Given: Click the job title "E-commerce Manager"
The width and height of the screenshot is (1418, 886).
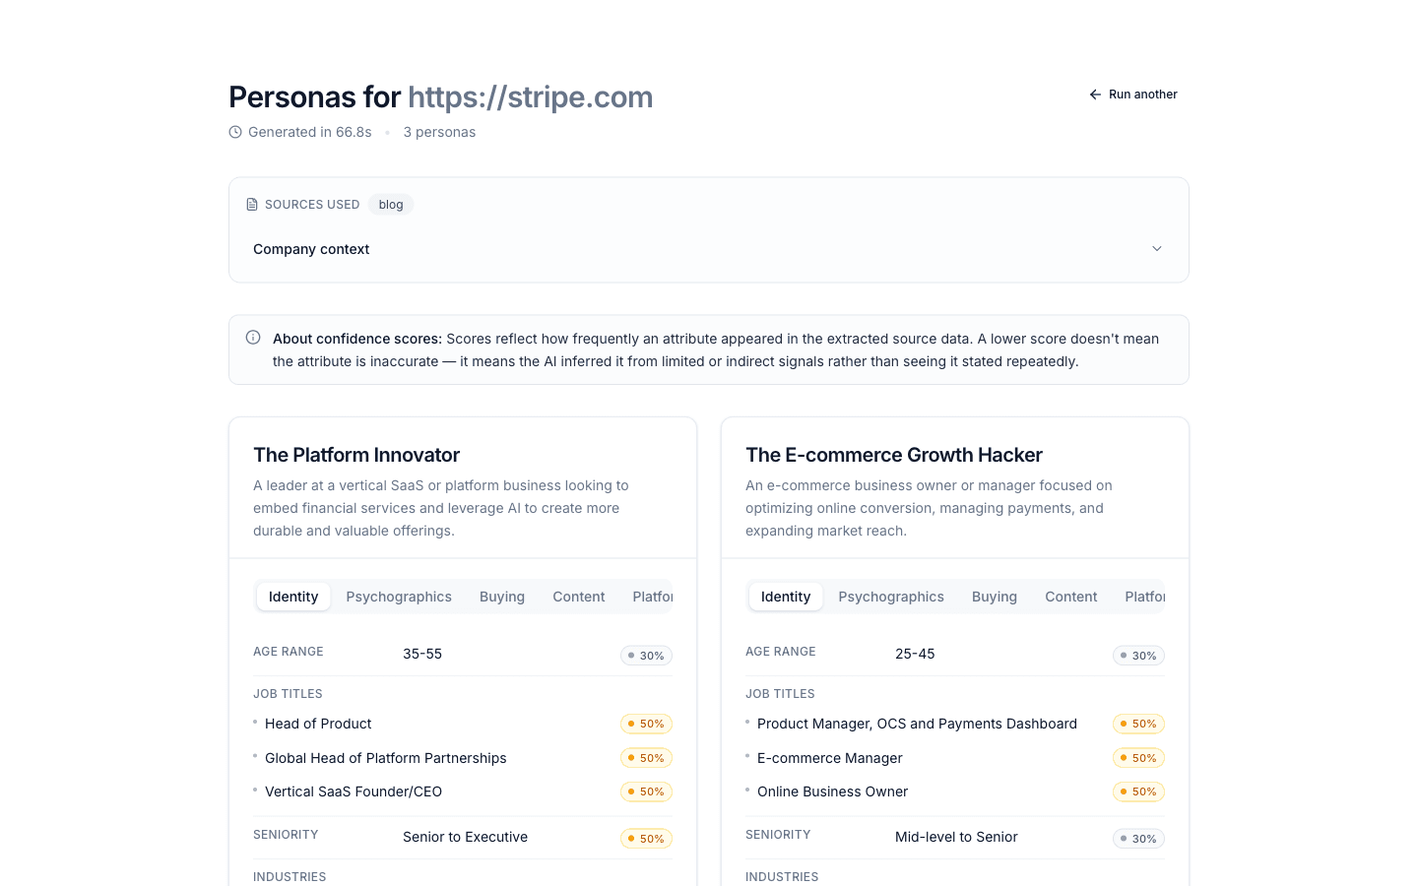Looking at the screenshot, I should pyautogui.click(x=830, y=758).
